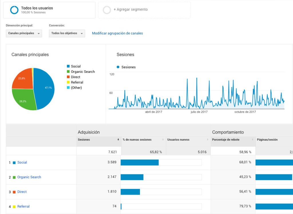Click the Adquisición group header
This screenshot has width=293, height=214.
[x=89, y=132]
